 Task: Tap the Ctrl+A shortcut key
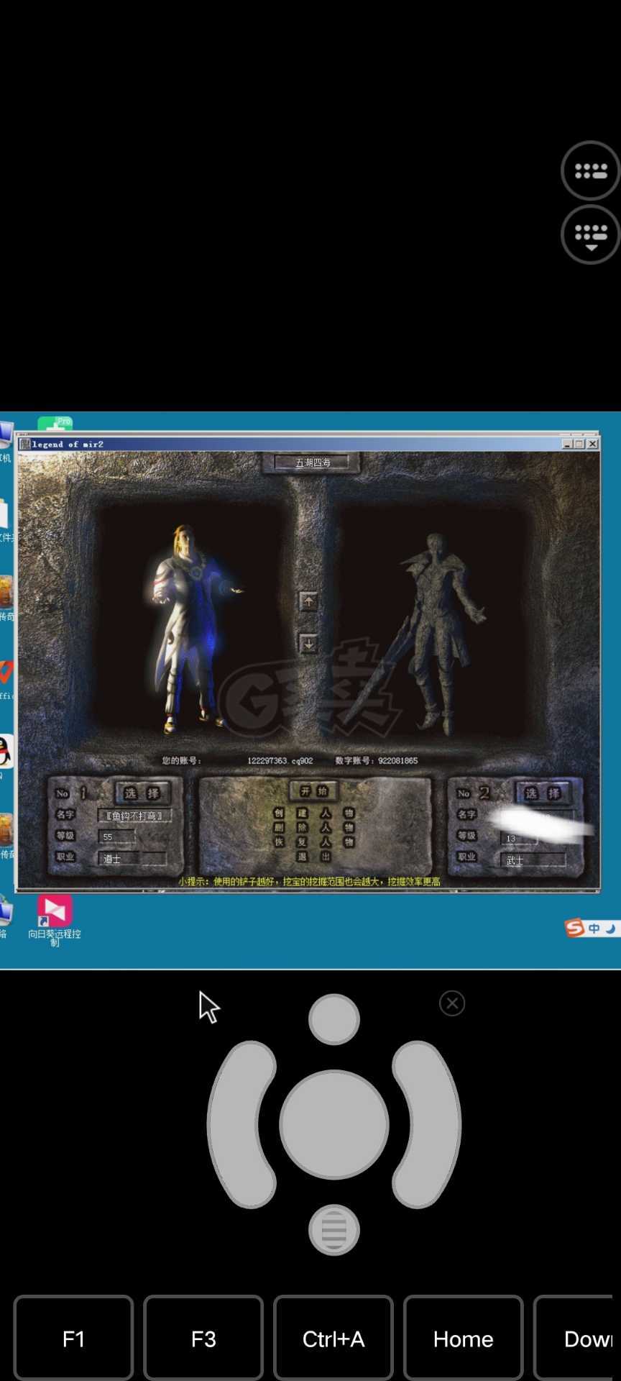[333, 1339]
